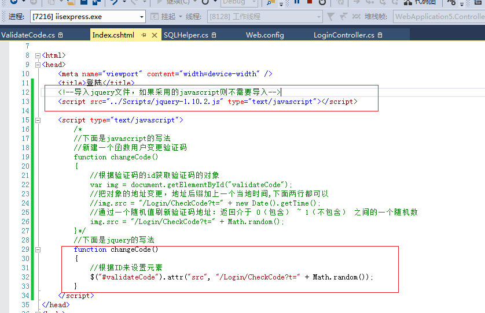Click the 进程 label
Viewport: 485px width, 313px height.
[16, 17]
